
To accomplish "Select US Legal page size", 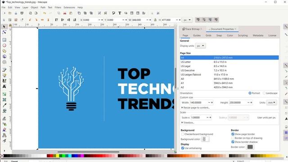I will pos(229,66).
